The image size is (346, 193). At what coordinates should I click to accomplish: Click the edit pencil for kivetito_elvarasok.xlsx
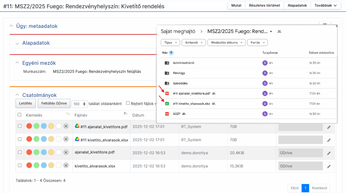tap(329, 166)
